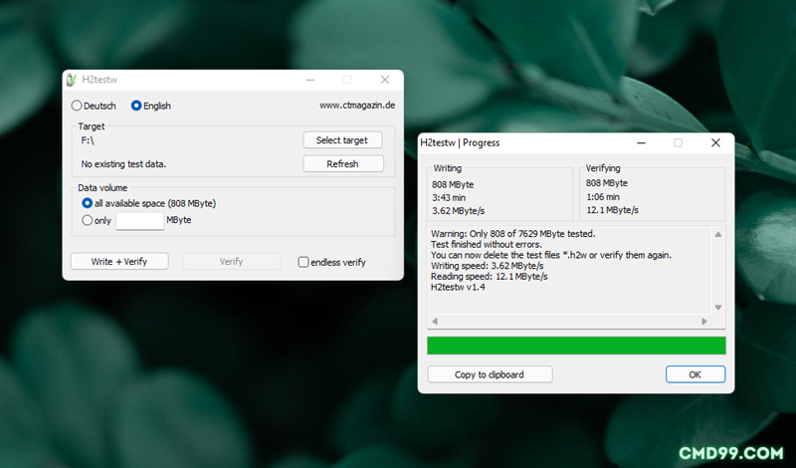This screenshot has height=468, width=796.
Task: Close the H2testw main window
Action: 385,80
